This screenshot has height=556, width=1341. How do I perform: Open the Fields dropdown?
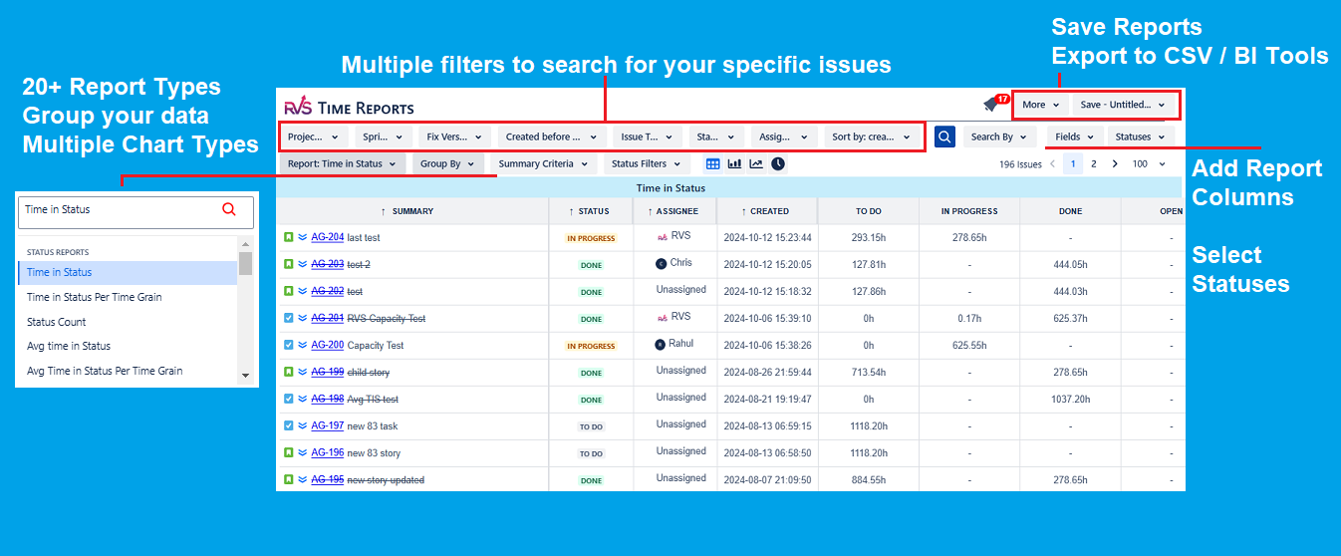pos(1074,137)
